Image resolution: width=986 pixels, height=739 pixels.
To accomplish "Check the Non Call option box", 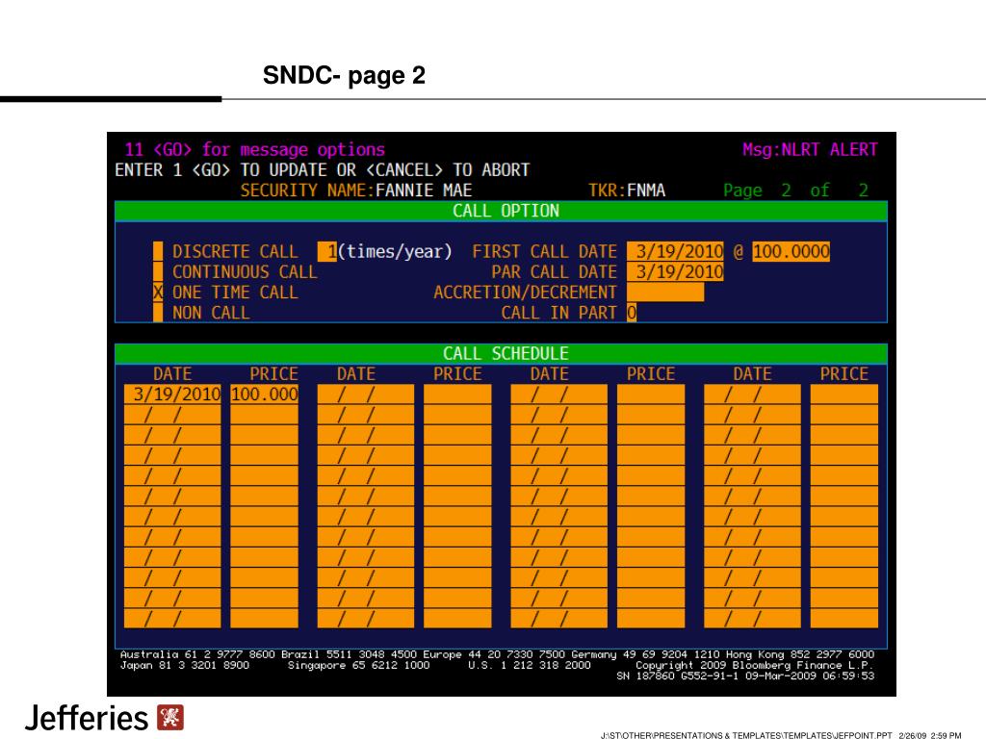I will (158, 313).
